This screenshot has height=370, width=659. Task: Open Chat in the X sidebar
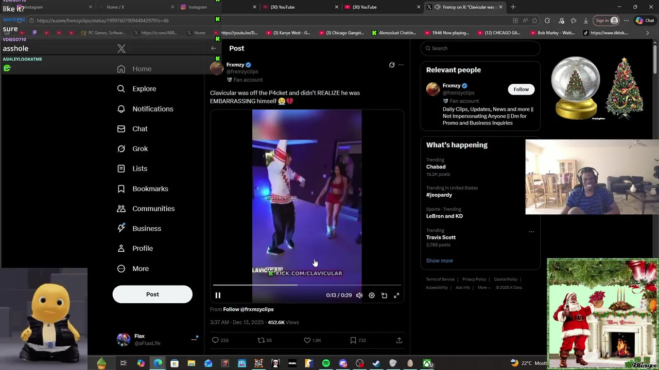132,129
